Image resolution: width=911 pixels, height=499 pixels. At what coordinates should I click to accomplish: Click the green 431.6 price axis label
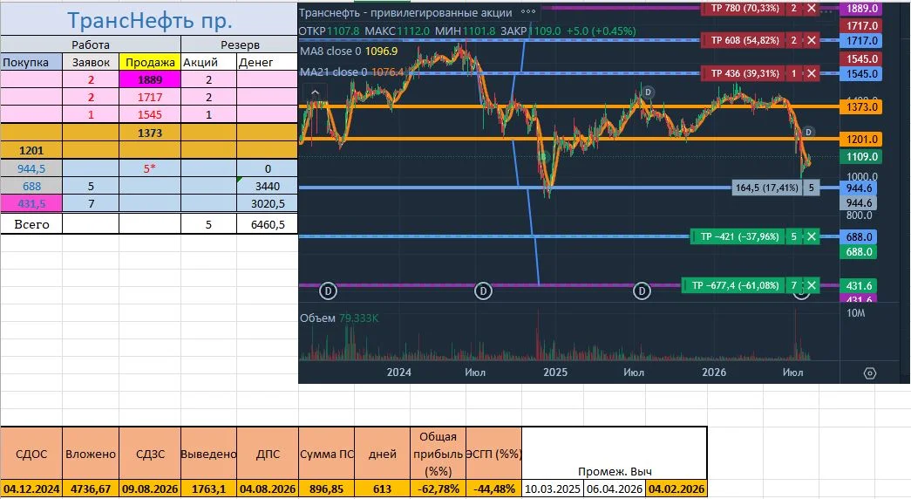tap(859, 285)
